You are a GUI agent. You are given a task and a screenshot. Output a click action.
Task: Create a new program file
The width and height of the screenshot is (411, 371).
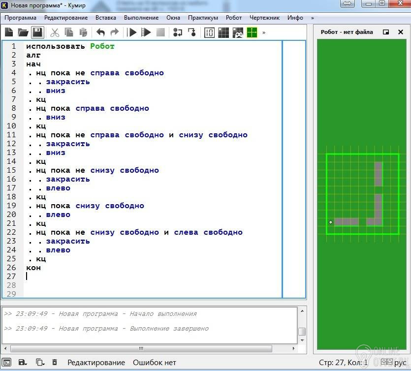9,32
